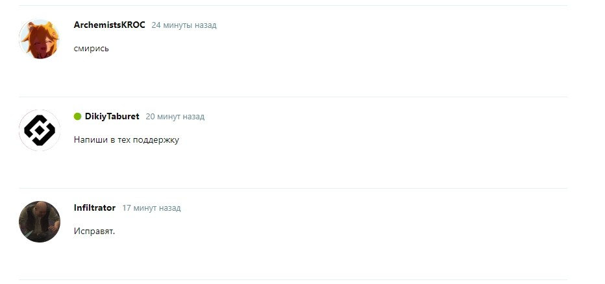605x284 pixels.
Task: Select the comment text "Исправят."
Action: point(95,231)
